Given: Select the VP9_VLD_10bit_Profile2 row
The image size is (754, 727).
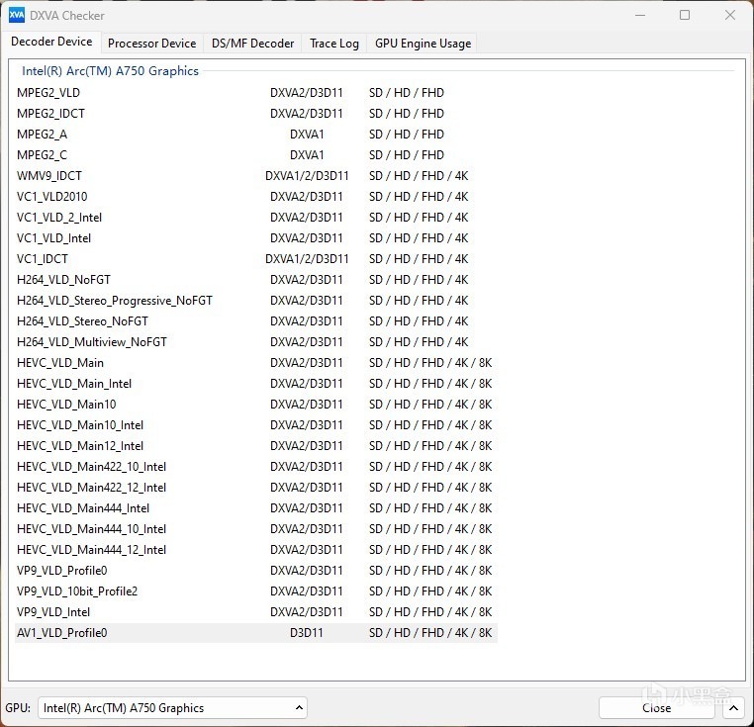Looking at the screenshot, I should pyautogui.click(x=256, y=591).
